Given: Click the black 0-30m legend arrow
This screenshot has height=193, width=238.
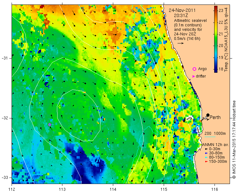Looking at the screenshot, I should pos(206,149).
